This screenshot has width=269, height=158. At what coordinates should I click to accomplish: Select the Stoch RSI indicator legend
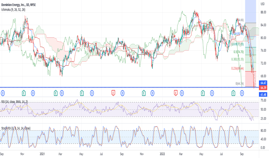(16, 128)
